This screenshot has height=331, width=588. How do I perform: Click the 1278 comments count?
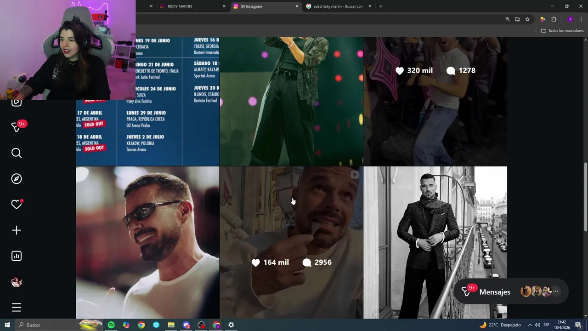click(x=461, y=70)
